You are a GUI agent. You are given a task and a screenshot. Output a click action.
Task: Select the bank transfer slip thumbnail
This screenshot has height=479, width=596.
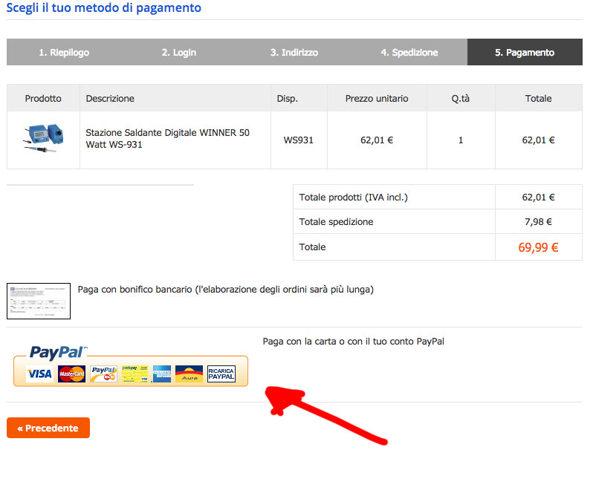tap(39, 302)
